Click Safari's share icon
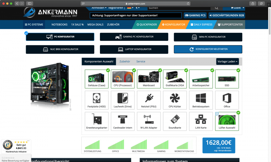This screenshot has width=271, height=162. click(253, 3)
